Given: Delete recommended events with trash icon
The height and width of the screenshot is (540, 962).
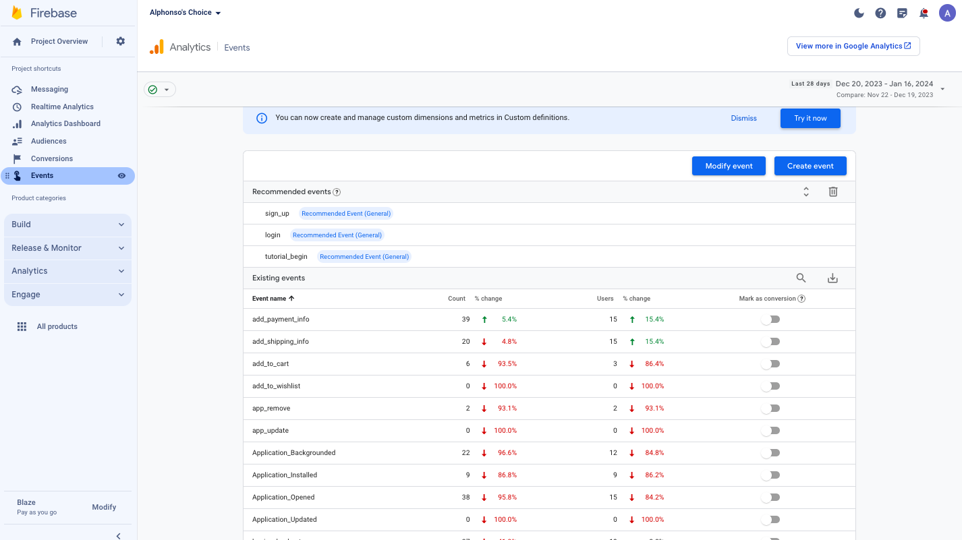Looking at the screenshot, I should [x=832, y=192].
